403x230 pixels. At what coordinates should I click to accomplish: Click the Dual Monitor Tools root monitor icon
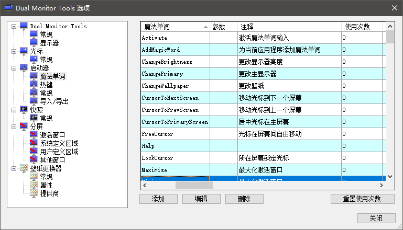[24, 26]
